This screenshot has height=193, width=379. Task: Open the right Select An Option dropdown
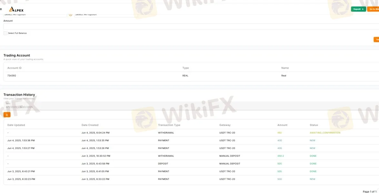click(x=106, y=14)
